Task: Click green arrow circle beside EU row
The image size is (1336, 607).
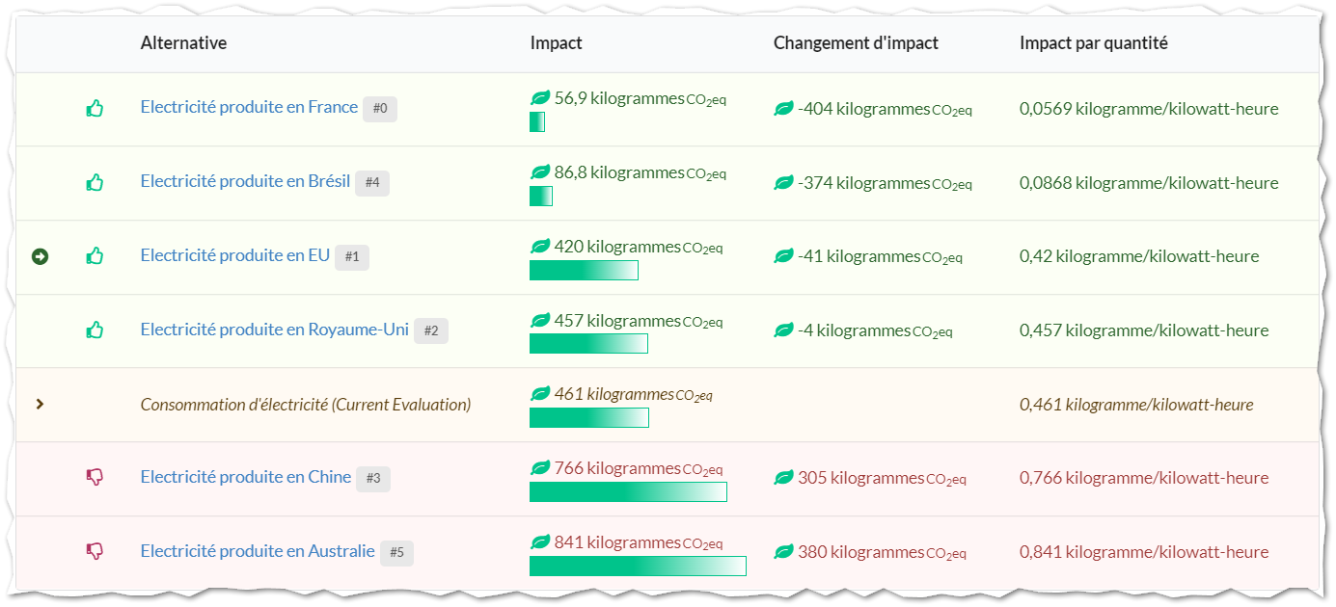Action: (40, 256)
